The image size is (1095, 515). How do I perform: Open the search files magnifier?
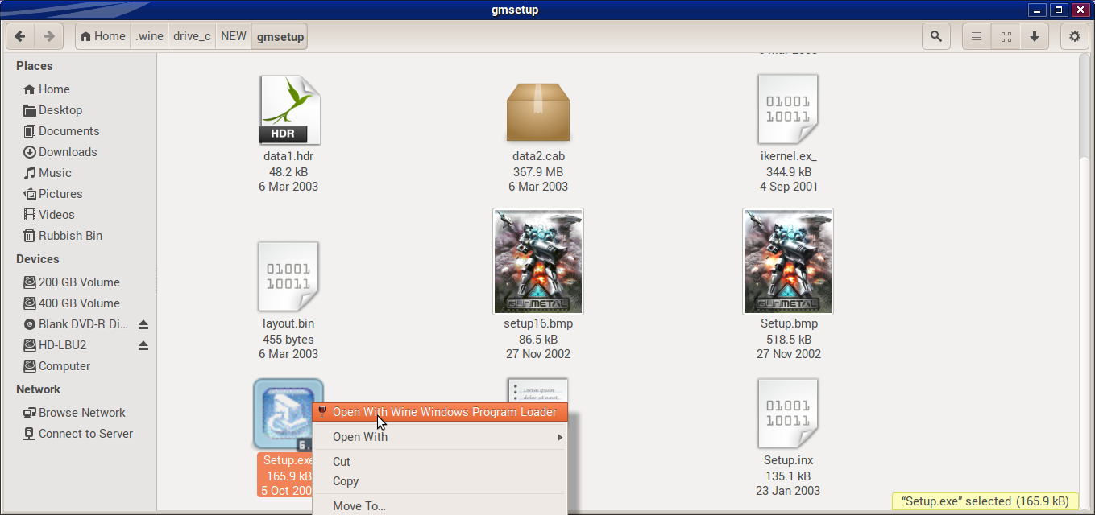(935, 36)
